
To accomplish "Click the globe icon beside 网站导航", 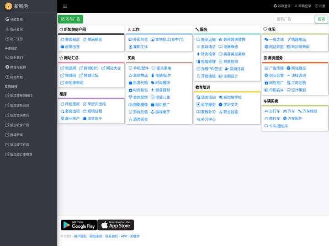I will click(266, 47).
